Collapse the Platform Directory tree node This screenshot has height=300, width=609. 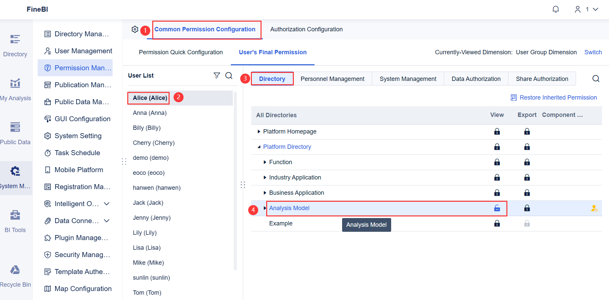pos(259,147)
